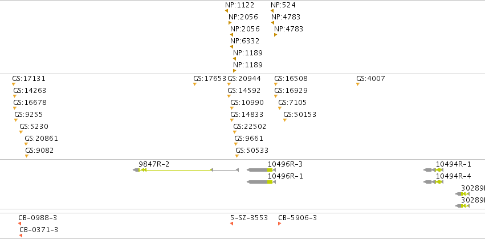Select the GS:17131 insertion triangle

[14, 84]
